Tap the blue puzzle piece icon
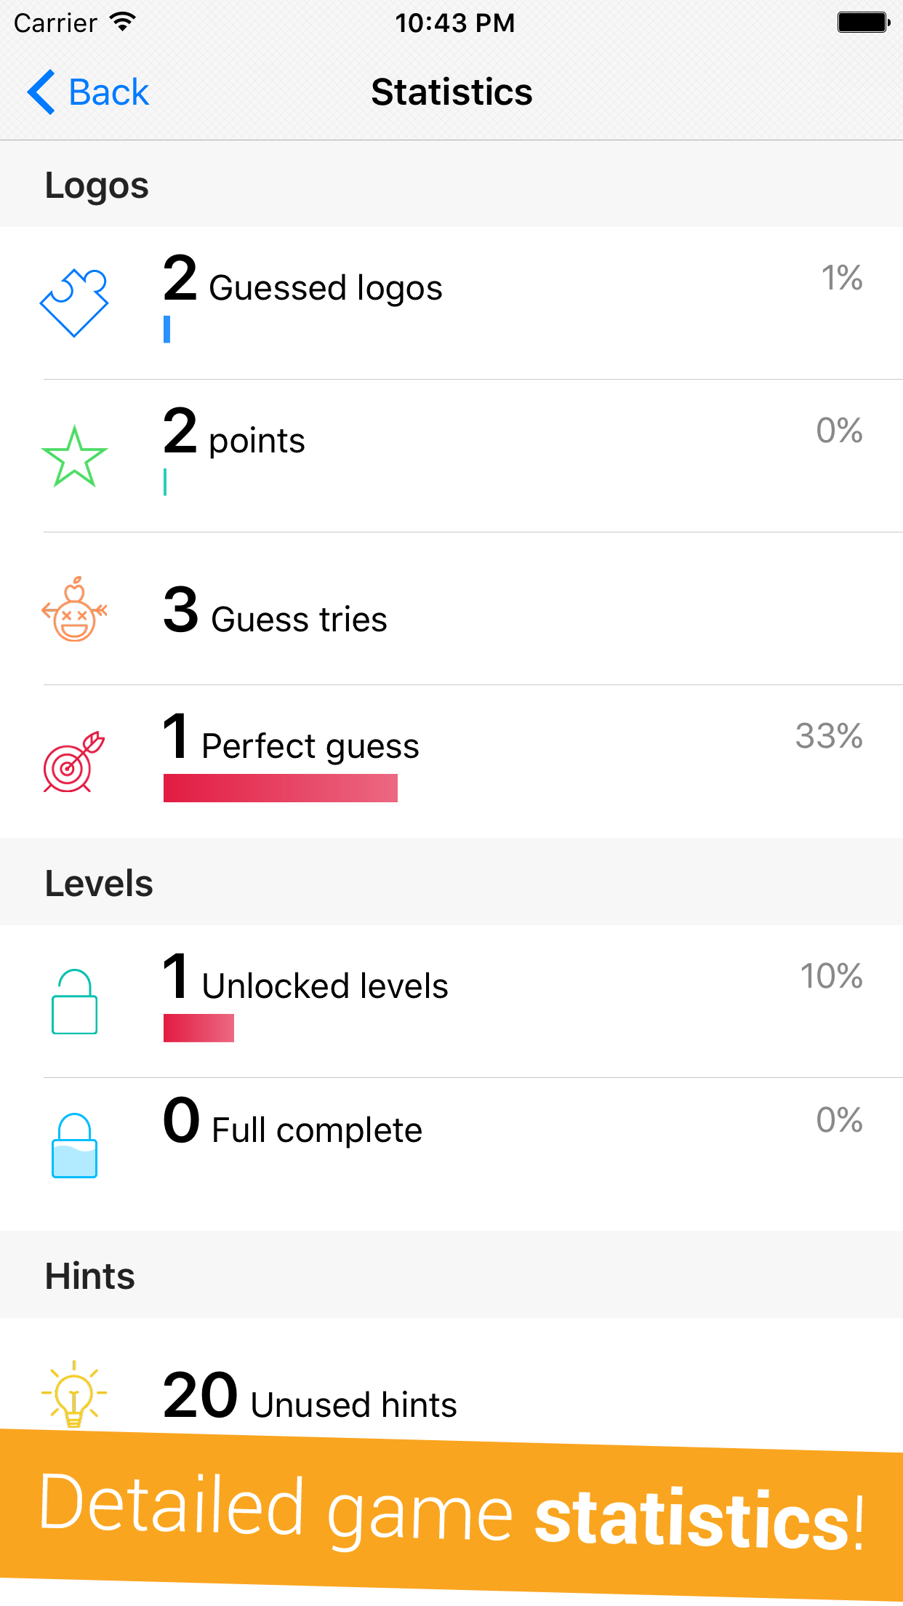903x1606 pixels. pos(74,303)
